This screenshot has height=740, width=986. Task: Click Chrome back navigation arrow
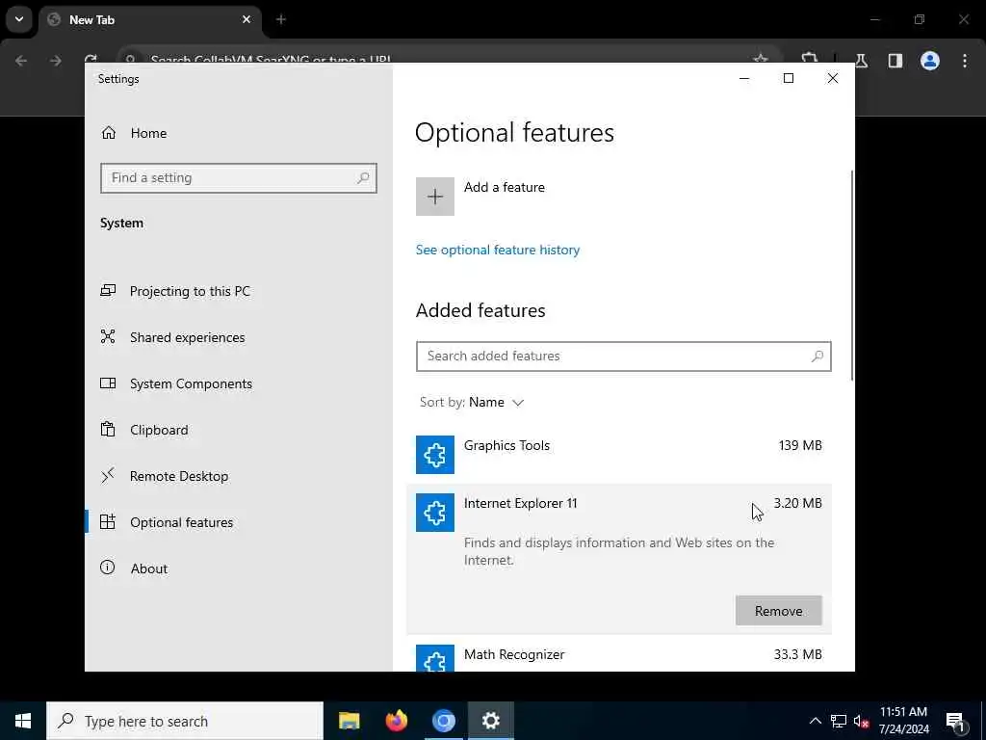(21, 61)
